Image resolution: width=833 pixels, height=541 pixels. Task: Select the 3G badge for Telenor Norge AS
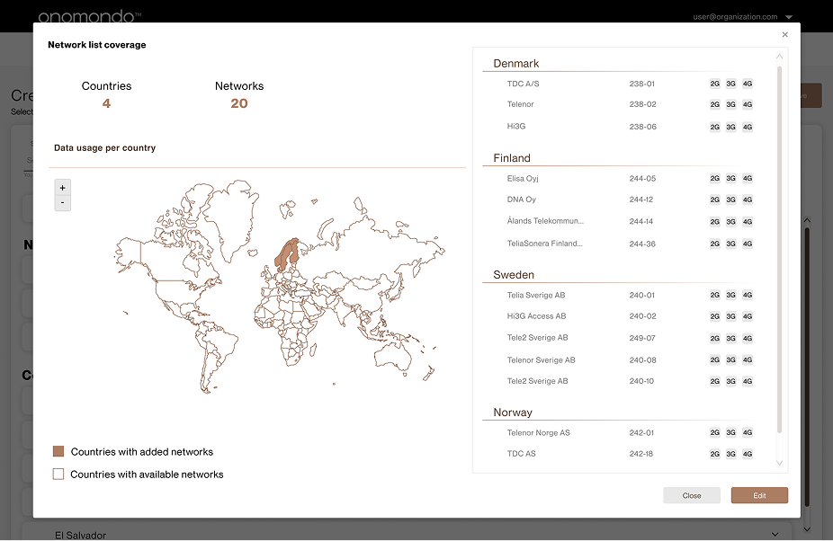click(730, 432)
